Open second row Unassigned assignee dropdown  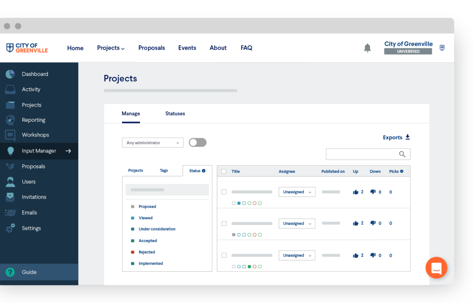(x=297, y=223)
